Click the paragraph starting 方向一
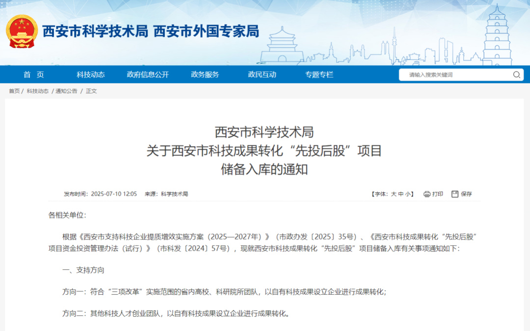Screen dimensions: 530x331 pyautogui.click(x=224, y=292)
